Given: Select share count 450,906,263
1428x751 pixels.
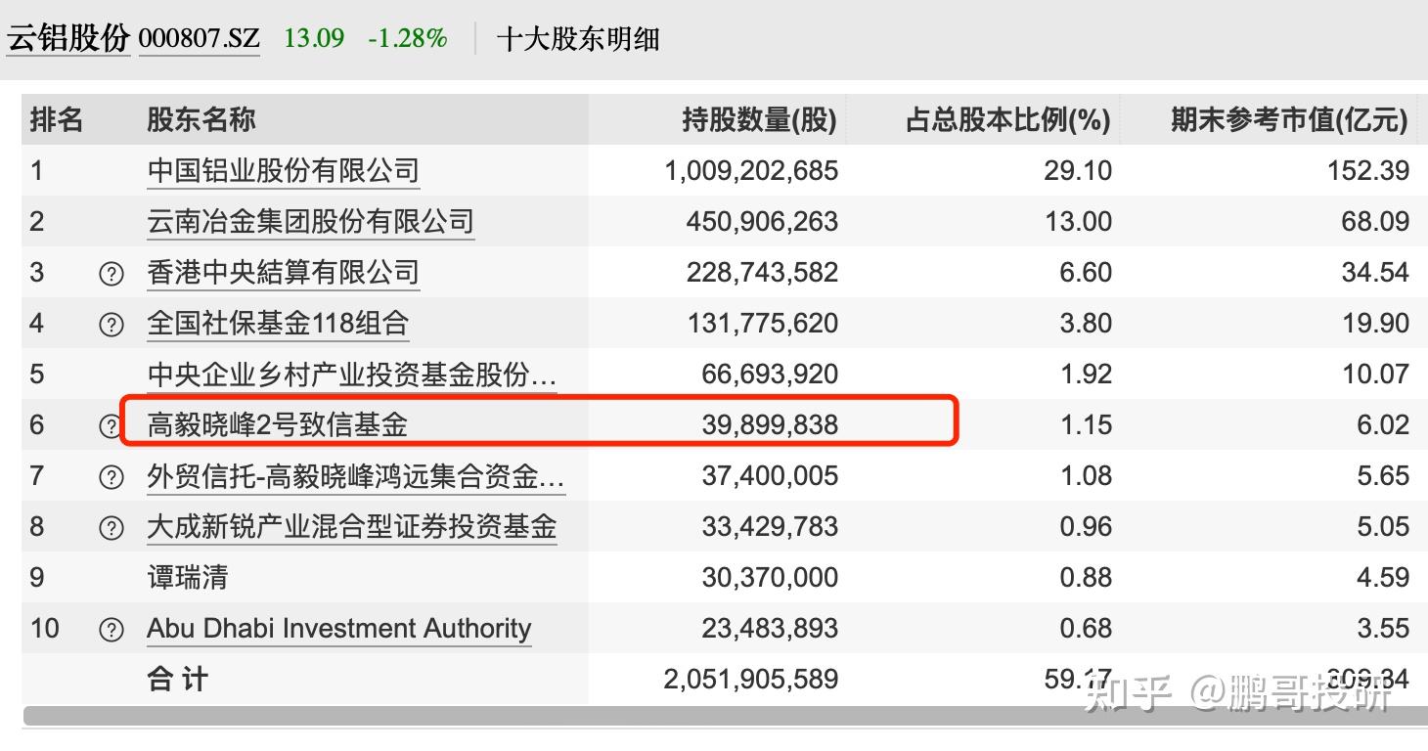Looking at the screenshot, I should (762, 222).
